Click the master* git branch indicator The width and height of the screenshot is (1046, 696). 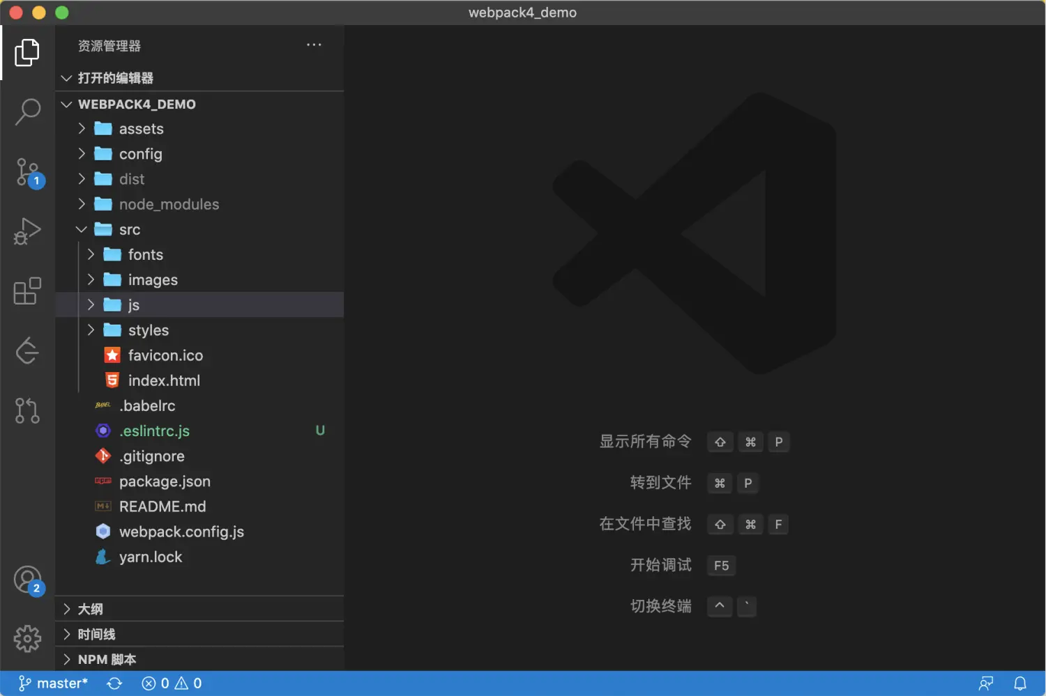[53, 683]
